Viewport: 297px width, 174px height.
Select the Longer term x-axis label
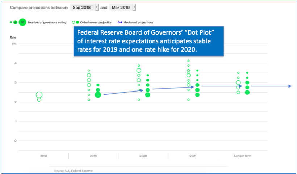(242, 156)
